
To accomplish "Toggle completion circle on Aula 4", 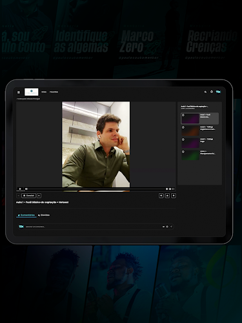I will pos(183,152).
